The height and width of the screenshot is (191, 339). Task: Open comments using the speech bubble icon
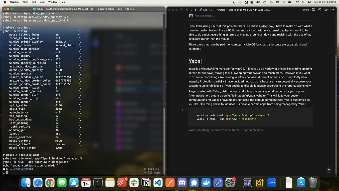click(x=313, y=10)
